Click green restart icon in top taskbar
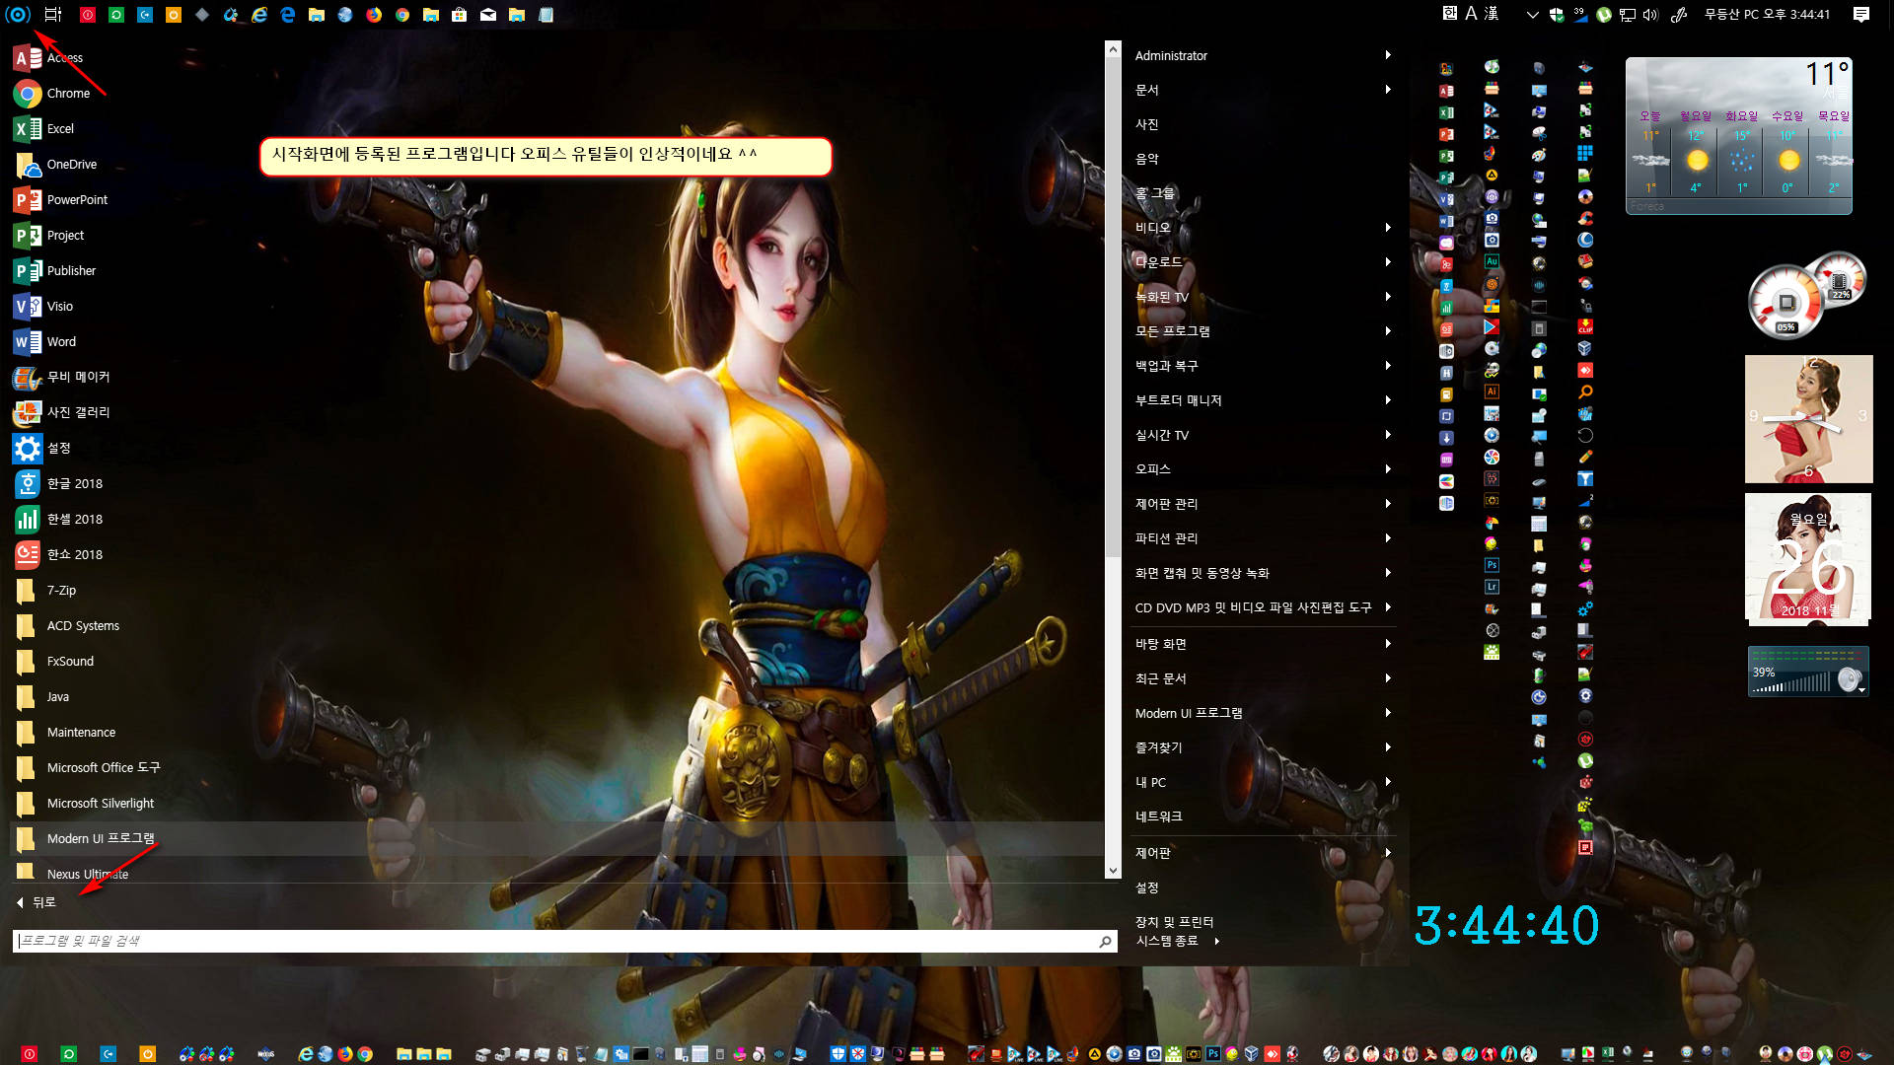Screen dimensions: 1894x1065 click(116, 15)
